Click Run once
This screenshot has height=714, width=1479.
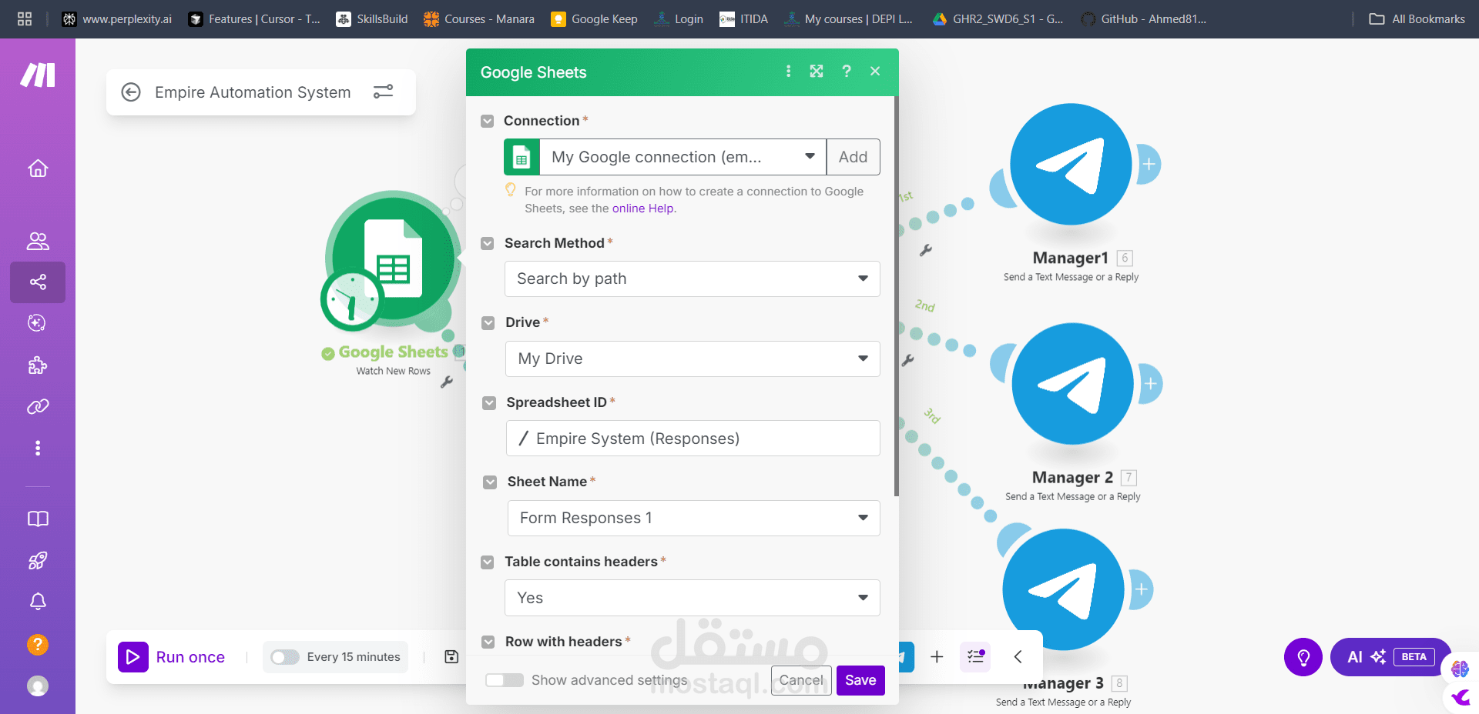point(172,657)
